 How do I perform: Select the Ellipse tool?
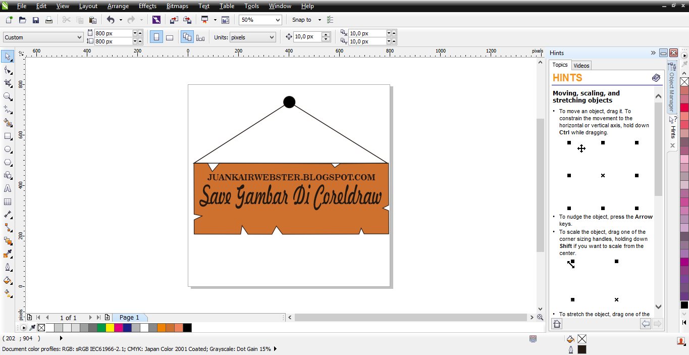pos(7,149)
